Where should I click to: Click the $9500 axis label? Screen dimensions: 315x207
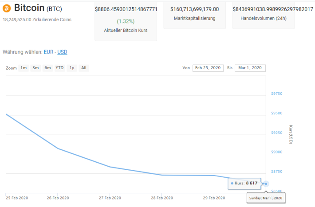tap(277, 113)
